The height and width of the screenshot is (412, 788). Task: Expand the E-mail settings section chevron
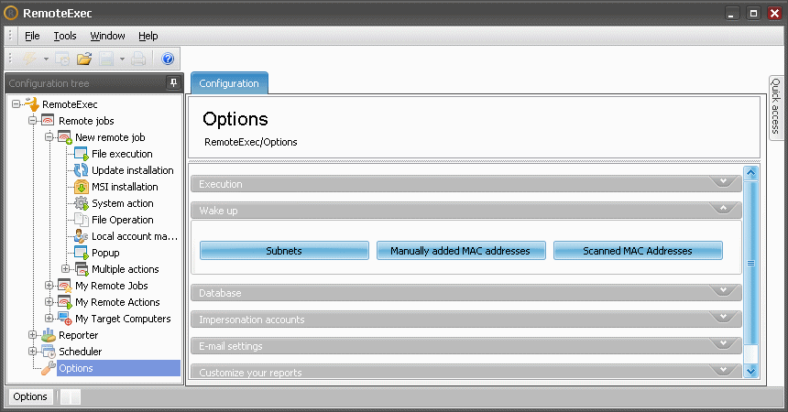(x=723, y=343)
